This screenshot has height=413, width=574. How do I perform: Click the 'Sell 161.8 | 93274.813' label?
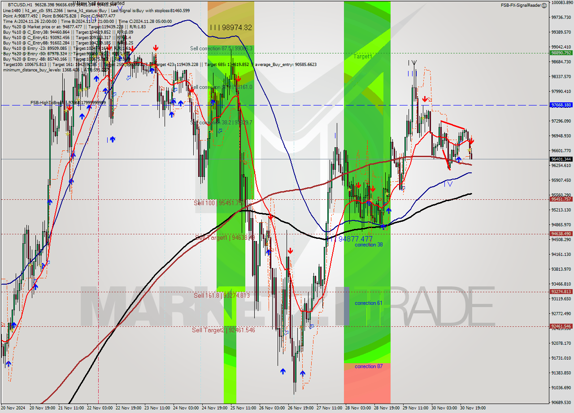tap(222, 295)
